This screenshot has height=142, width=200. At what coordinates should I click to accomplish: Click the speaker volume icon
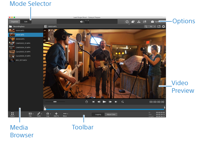pos(82,22)
